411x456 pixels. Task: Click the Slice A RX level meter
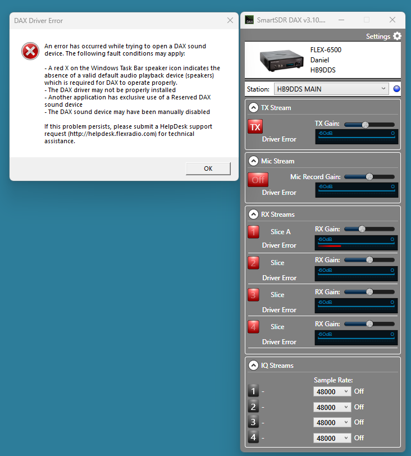[x=356, y=243]
